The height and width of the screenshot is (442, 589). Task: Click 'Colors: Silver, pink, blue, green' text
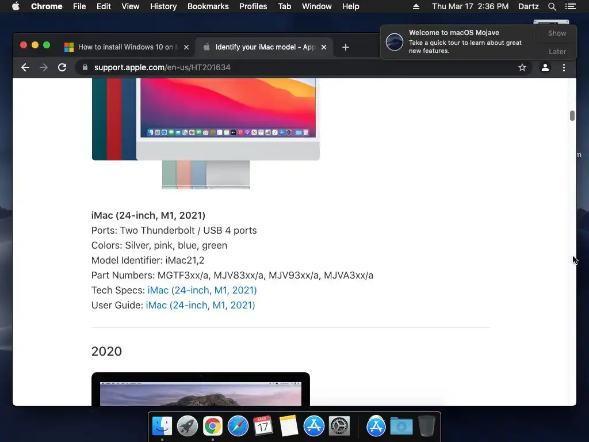pos(159,245)
